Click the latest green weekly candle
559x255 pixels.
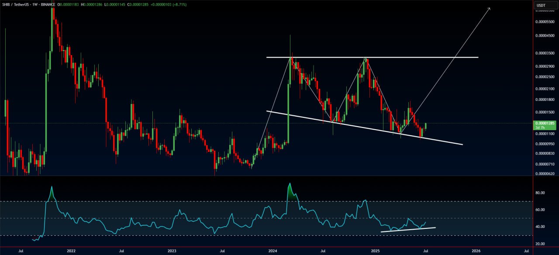click(426, 126)
